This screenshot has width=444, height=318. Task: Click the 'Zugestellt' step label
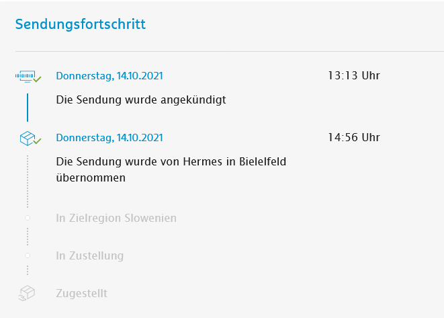[82, 294]
